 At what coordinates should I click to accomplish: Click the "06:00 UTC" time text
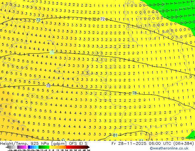point(160,144)
